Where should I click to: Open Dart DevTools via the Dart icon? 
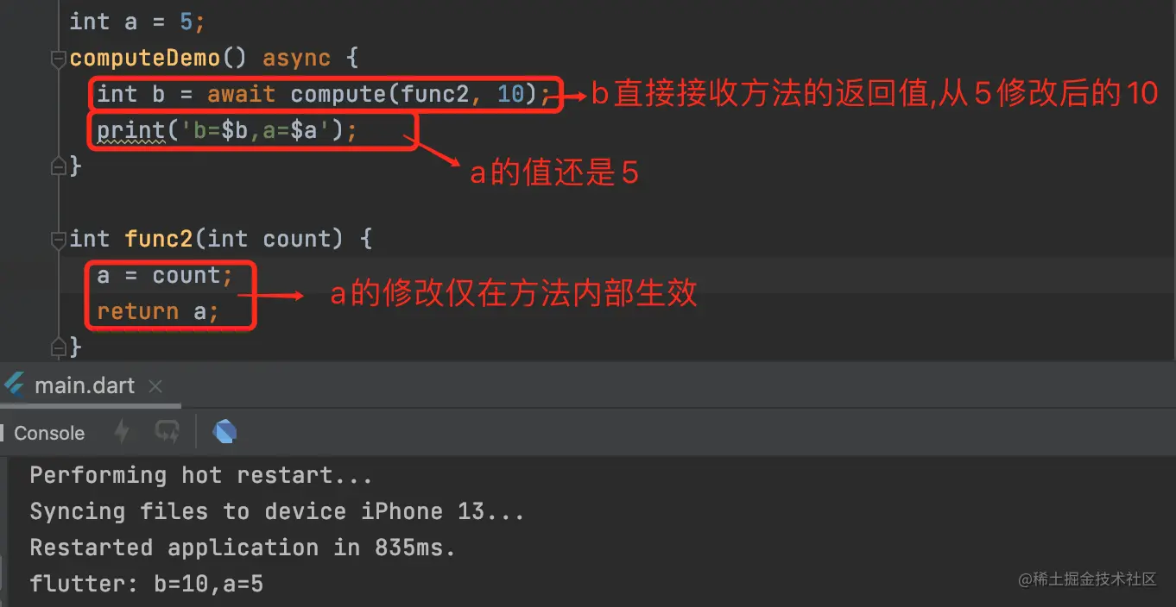tap(224, 432)
